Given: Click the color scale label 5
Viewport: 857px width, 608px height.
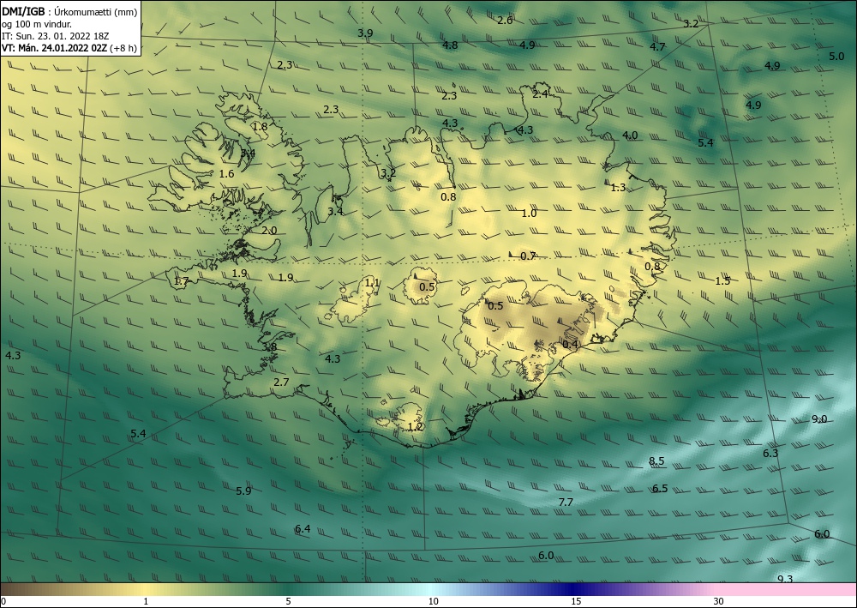Looking at the screenshot, I should [288, 601].
